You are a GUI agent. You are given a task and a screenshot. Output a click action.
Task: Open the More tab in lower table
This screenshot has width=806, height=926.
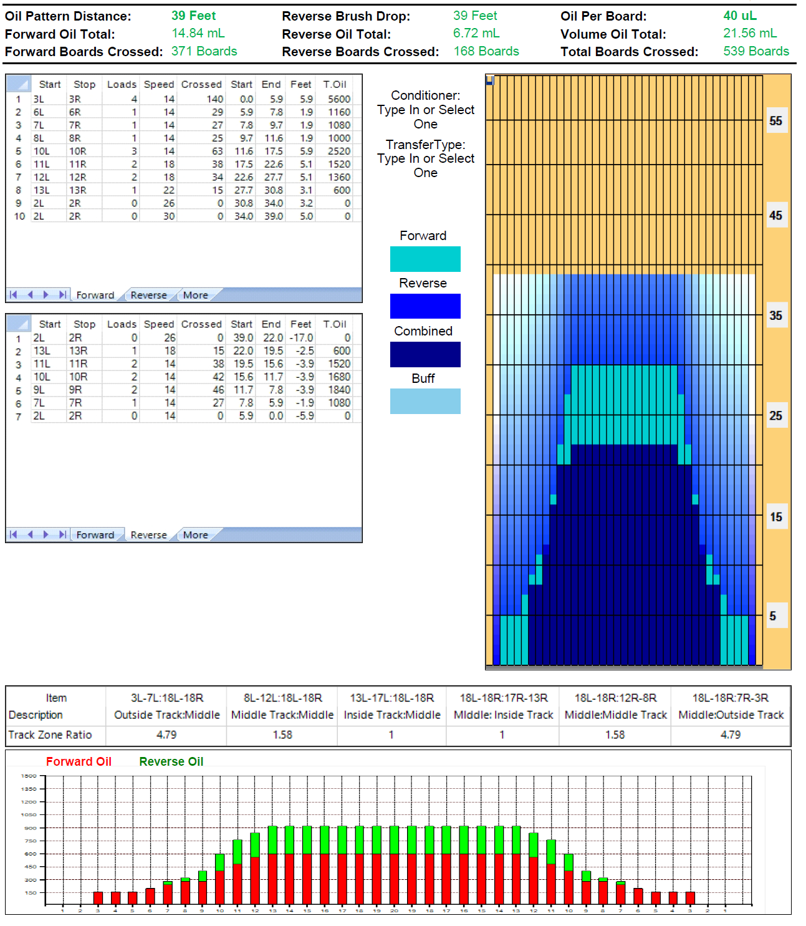coord(195,535)
